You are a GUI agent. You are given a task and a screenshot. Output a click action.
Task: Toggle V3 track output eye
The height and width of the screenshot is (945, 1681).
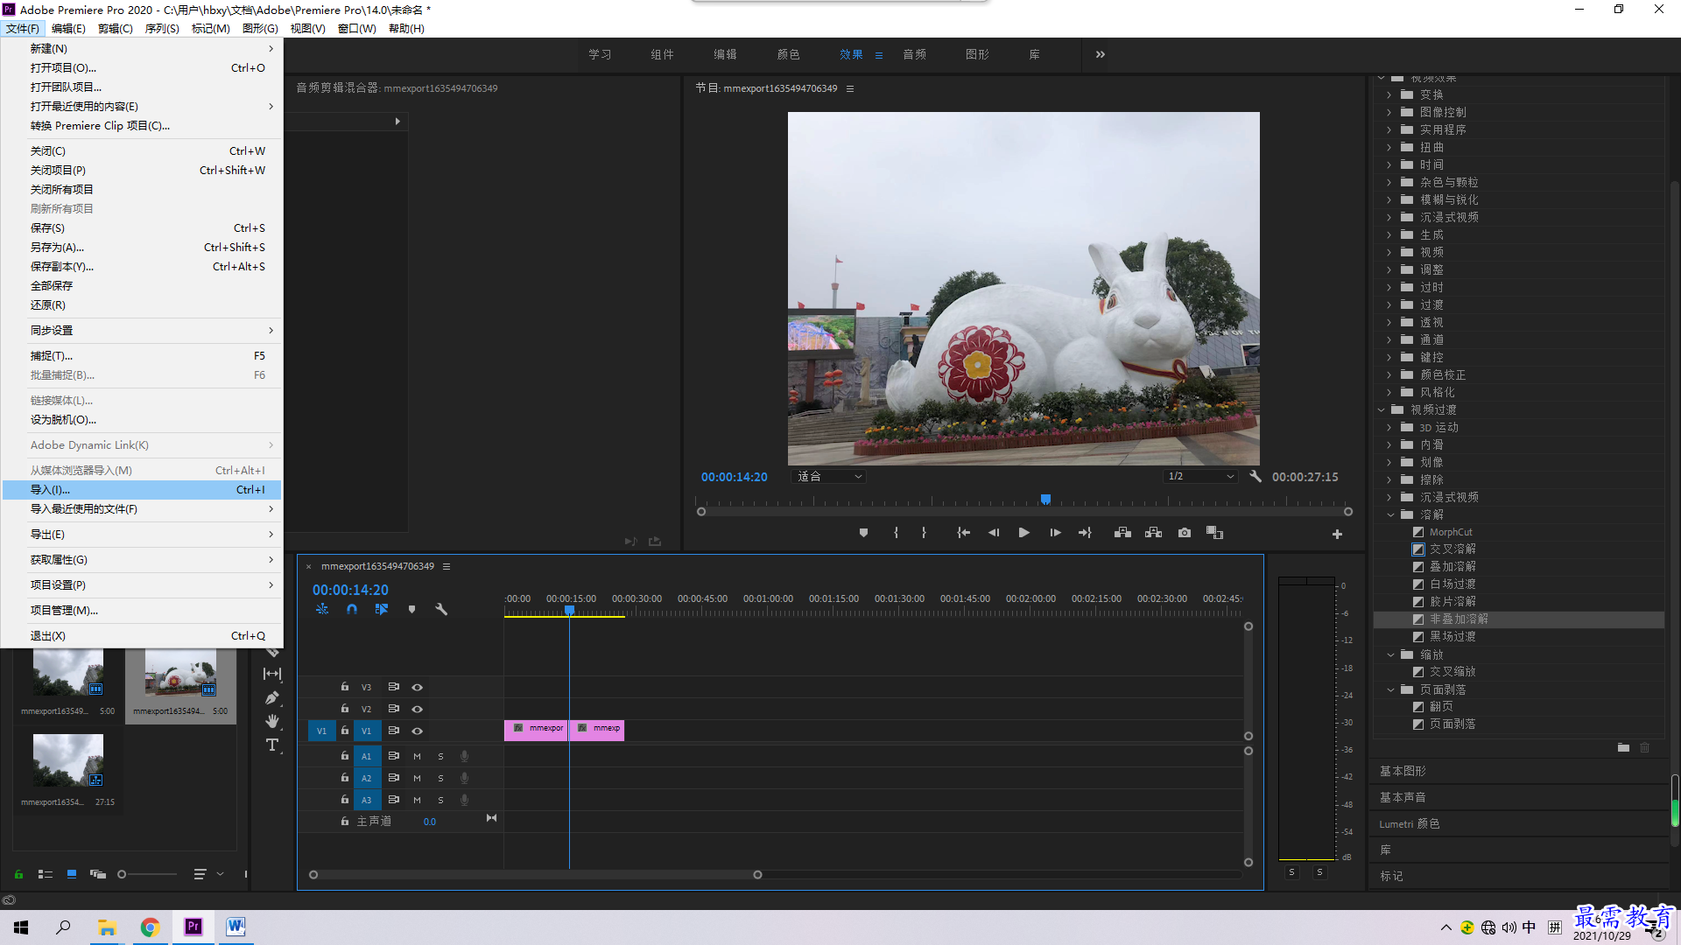pyautogui.click(x=418, y=687)
